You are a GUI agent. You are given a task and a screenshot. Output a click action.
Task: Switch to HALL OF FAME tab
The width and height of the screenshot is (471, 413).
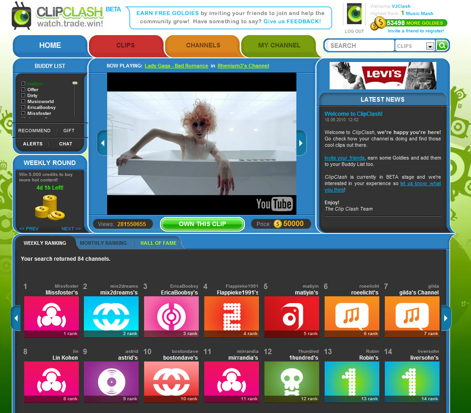(x=158, y=243)
